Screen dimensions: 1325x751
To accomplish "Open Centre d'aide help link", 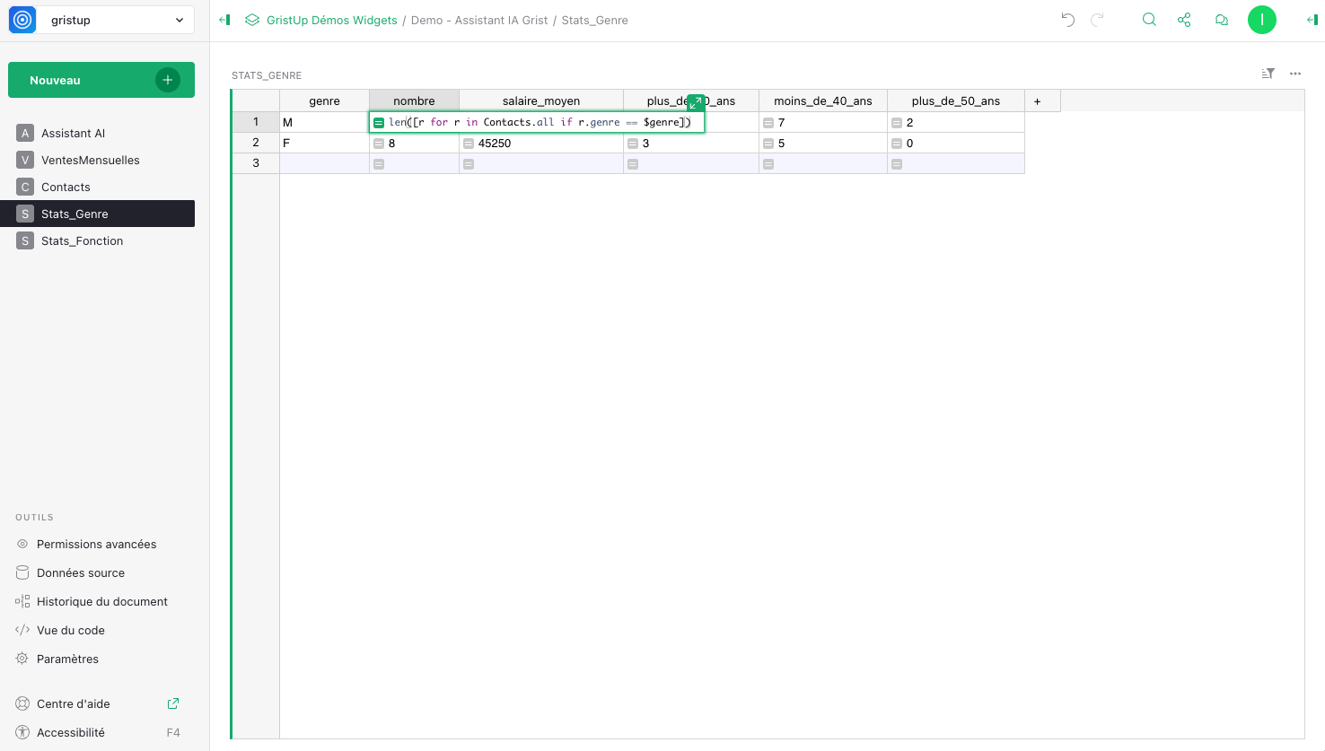I will [x=74, y=703].
